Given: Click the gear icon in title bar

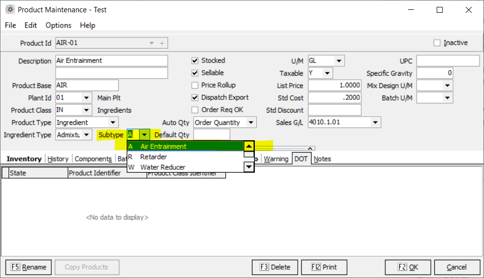Looking at the screenshot, I should pyautogui.click(x=9, y=10).
